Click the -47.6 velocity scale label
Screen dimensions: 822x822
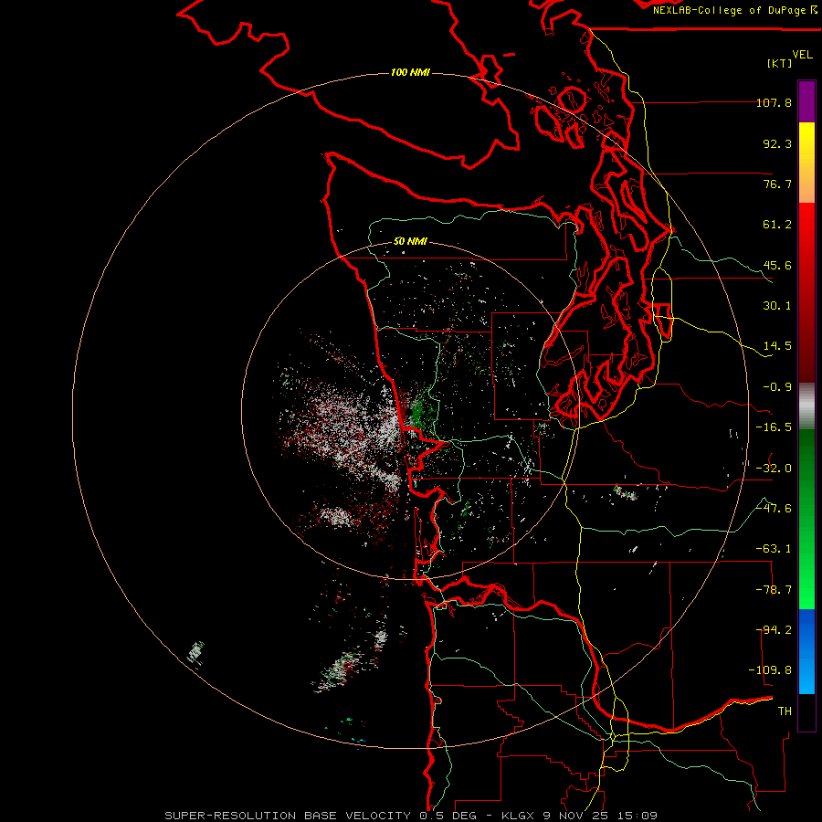tap(774, 509)
